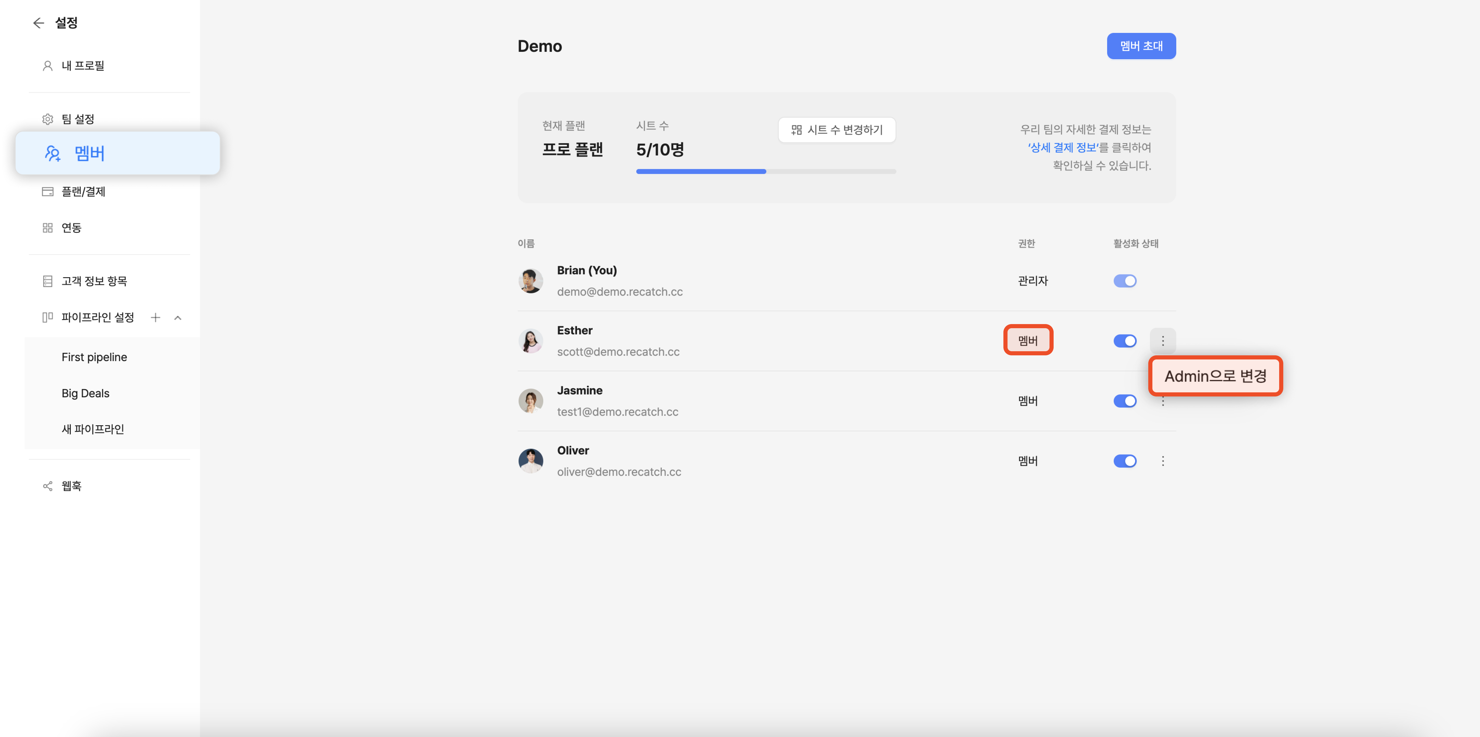The width and height of the screenshot is (1480, 737).
Task: Click the 웹훅 share icon
Action: pyautogui.click(x=48, y=486)
